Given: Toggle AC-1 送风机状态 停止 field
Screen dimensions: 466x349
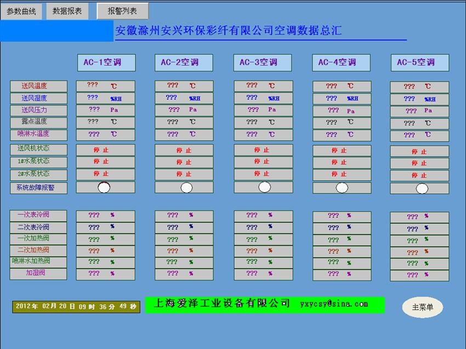Looking at the screenshot, I should (x=105, y=150).
